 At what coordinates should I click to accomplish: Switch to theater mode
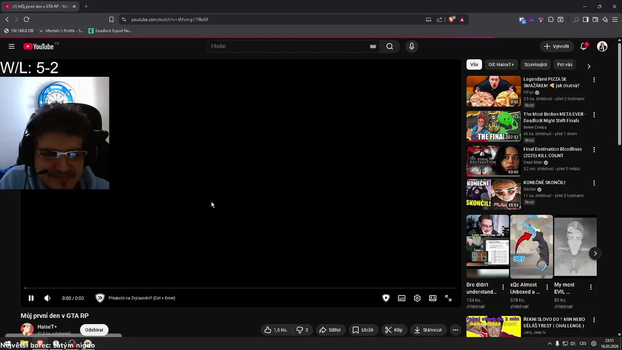click(x=432, y=298)
